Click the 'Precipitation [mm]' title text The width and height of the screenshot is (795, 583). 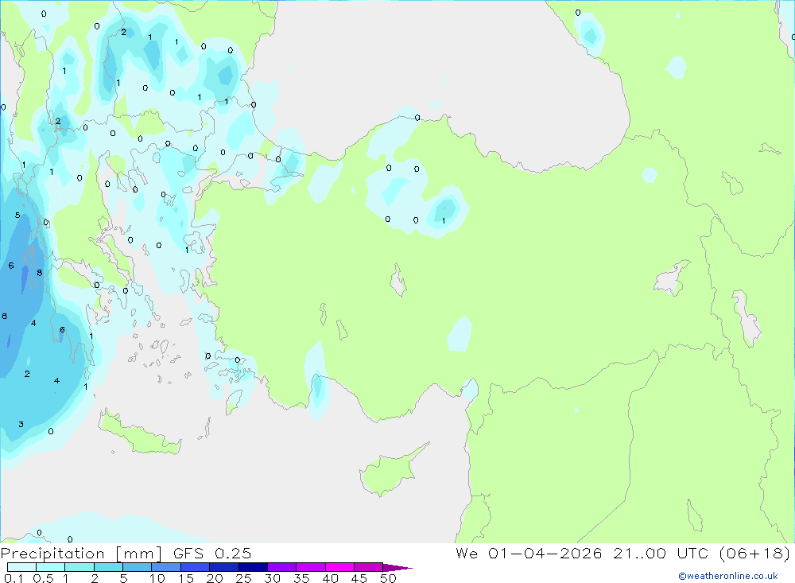(81, 554)
